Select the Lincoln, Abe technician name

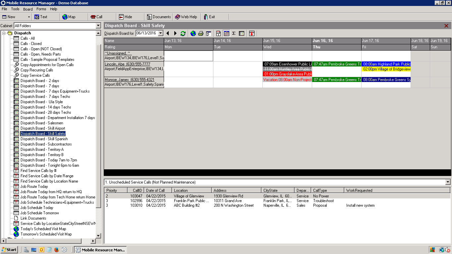[127, 64]
